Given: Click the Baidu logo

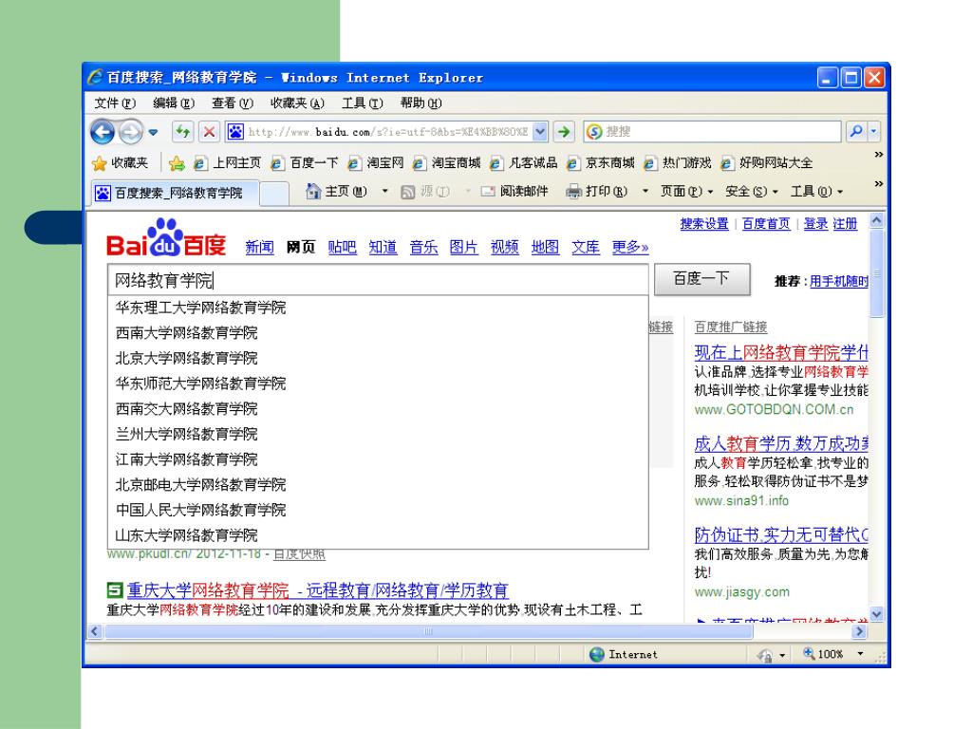Looking at the screenshot, I should click(x=165, y=238).
